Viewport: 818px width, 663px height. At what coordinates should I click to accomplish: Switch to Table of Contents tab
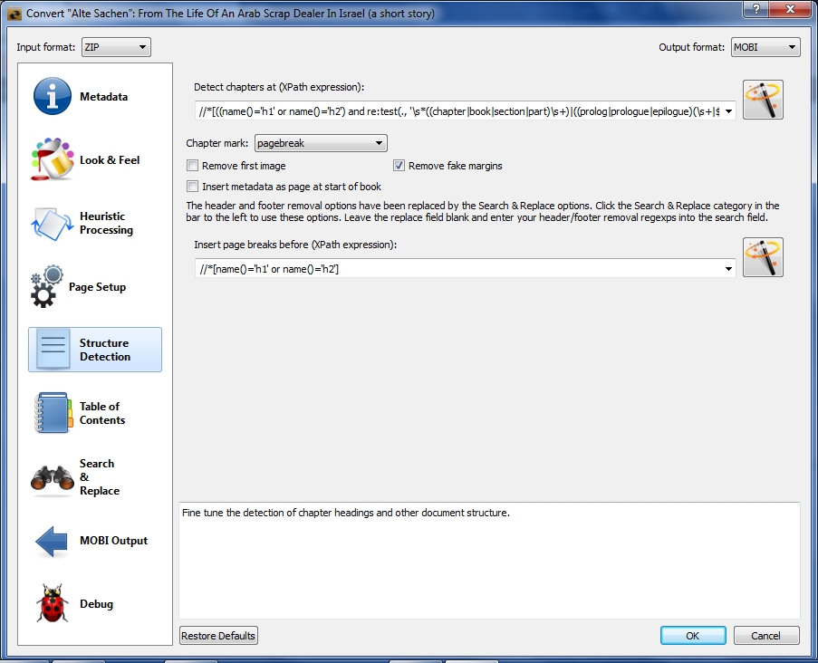(102, 413)
